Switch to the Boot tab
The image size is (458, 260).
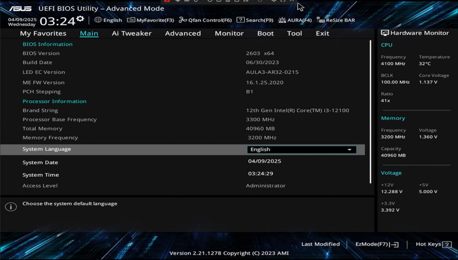(x=265, y=33)
